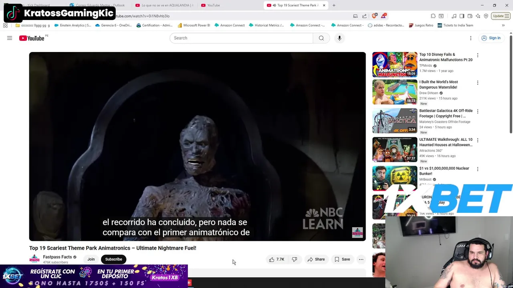
Task: Open Gerencia 6 OneDrive bookmark
Action: (113, 25)
